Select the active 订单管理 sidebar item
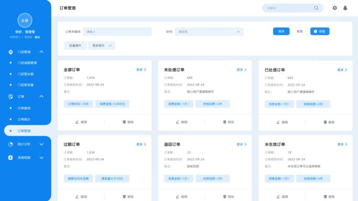Image resolution: width=358 pixels, height=201 pixels. tap(28, 131)
